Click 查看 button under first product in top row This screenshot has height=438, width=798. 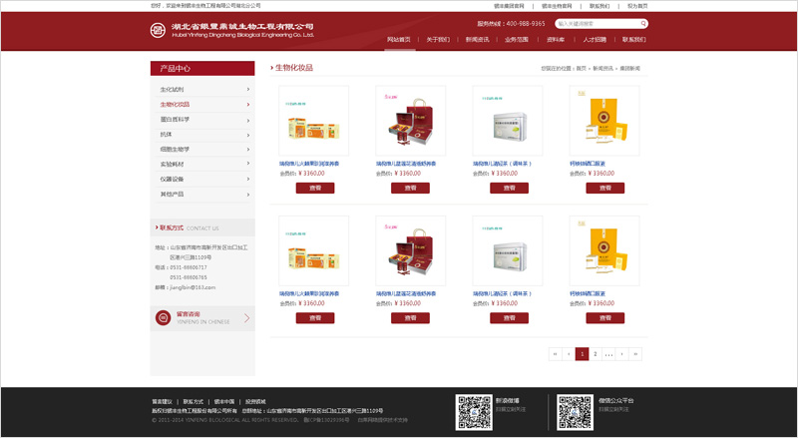pos(314,188)
